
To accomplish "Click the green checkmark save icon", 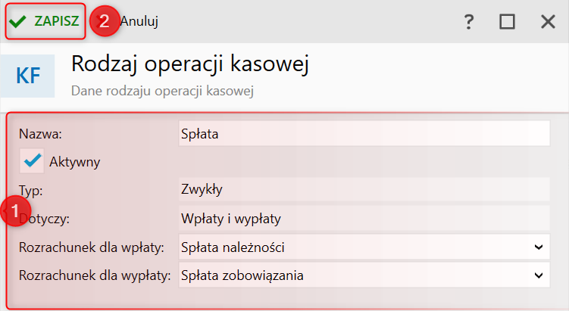I will (17, 21).
